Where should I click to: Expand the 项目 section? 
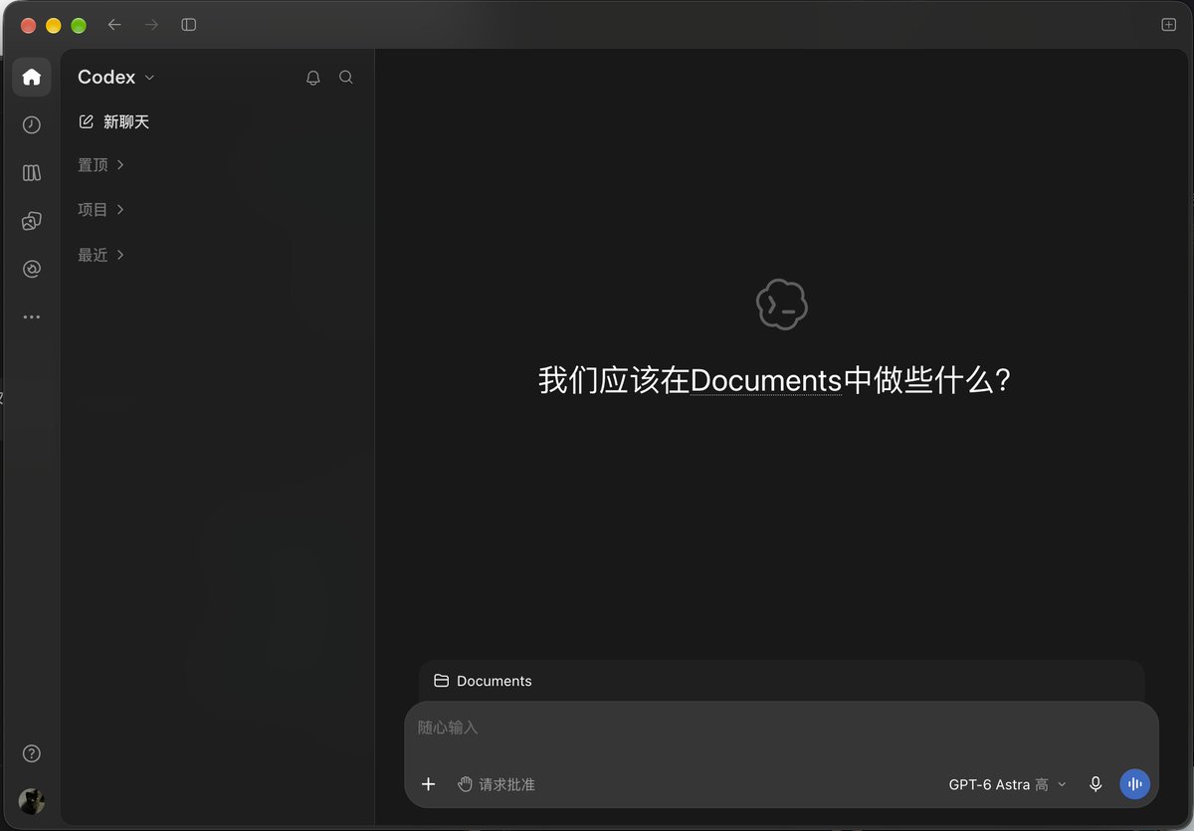pos(100,209)
